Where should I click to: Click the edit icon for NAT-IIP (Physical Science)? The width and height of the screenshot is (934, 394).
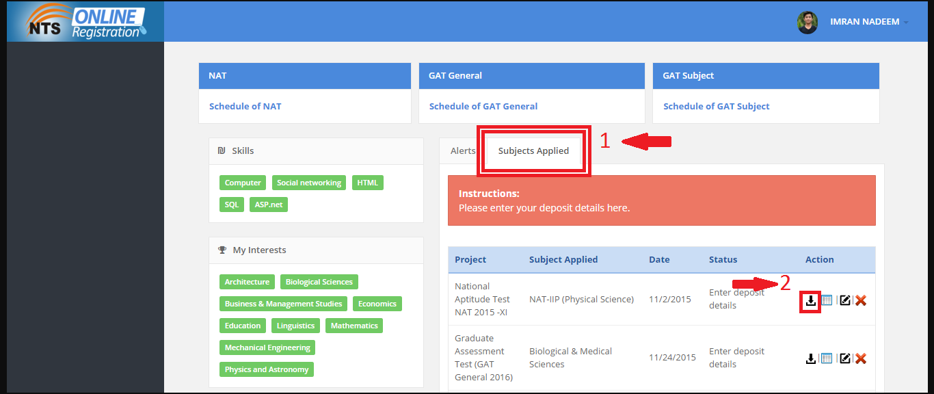845,299
